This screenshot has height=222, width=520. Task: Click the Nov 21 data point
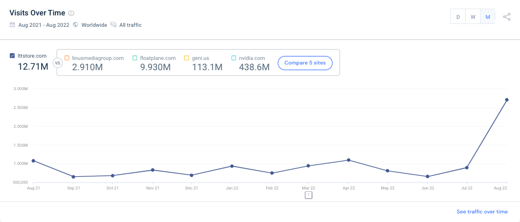pyautogui.click(x=153, y=170)
